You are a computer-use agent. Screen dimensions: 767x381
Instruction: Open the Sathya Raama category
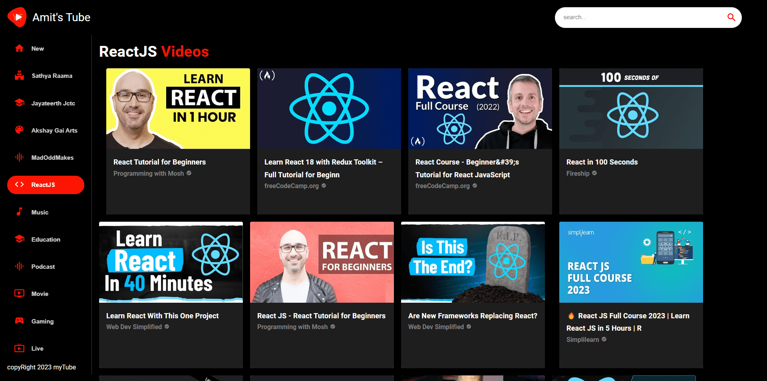pyautogui.click(x=52, y=76)
